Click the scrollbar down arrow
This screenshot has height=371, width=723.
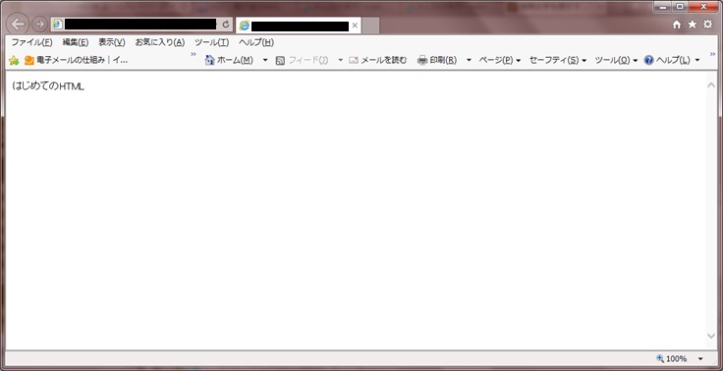(711, 336)
